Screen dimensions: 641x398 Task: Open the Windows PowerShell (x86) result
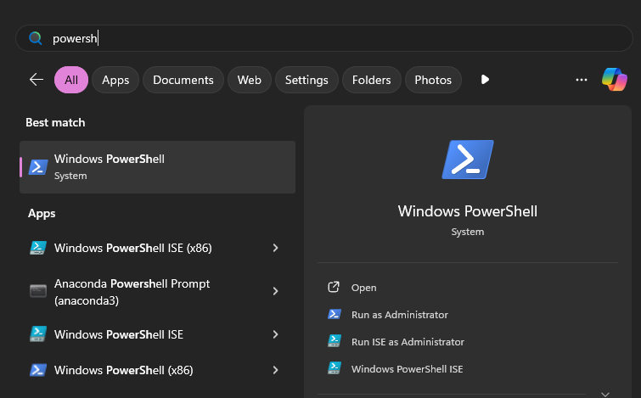[157, 370]
